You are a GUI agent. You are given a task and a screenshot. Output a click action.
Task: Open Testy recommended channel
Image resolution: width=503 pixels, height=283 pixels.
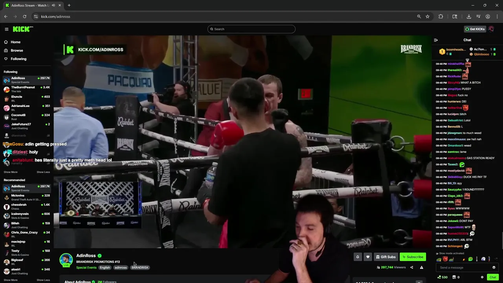coord(27,252)
